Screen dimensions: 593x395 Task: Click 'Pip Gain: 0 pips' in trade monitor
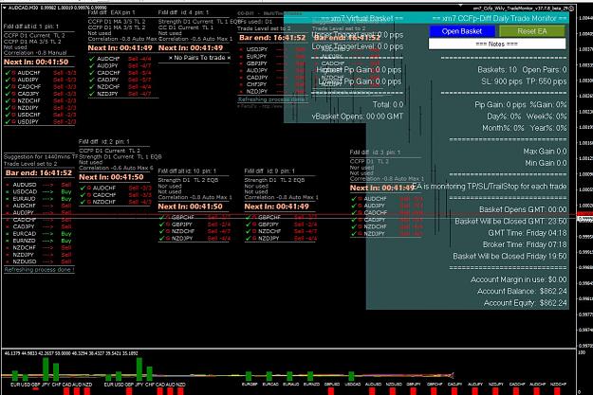coord(500,104)
